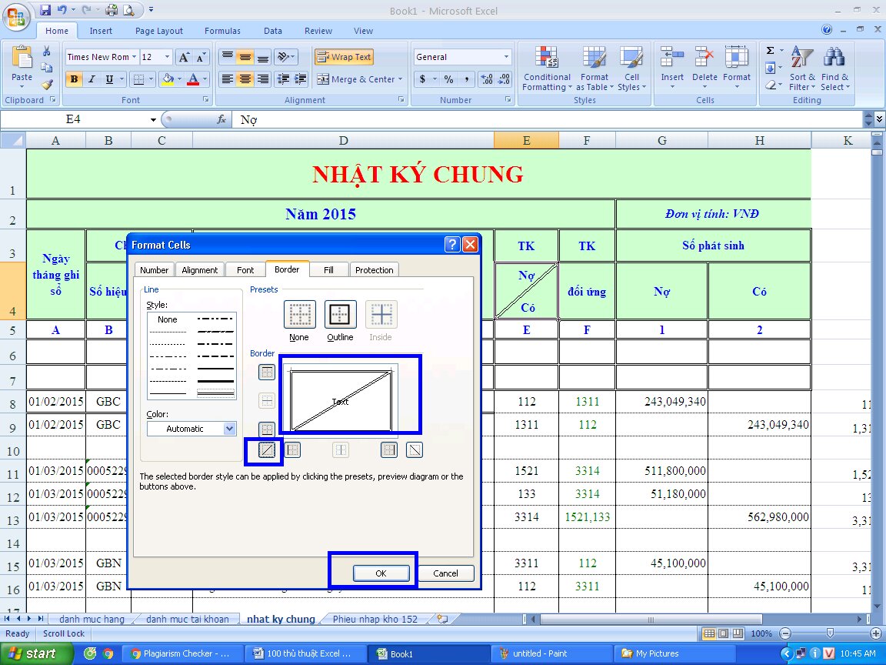
Task: Toggle the diagonal down border button
Action: pos(414,449)
